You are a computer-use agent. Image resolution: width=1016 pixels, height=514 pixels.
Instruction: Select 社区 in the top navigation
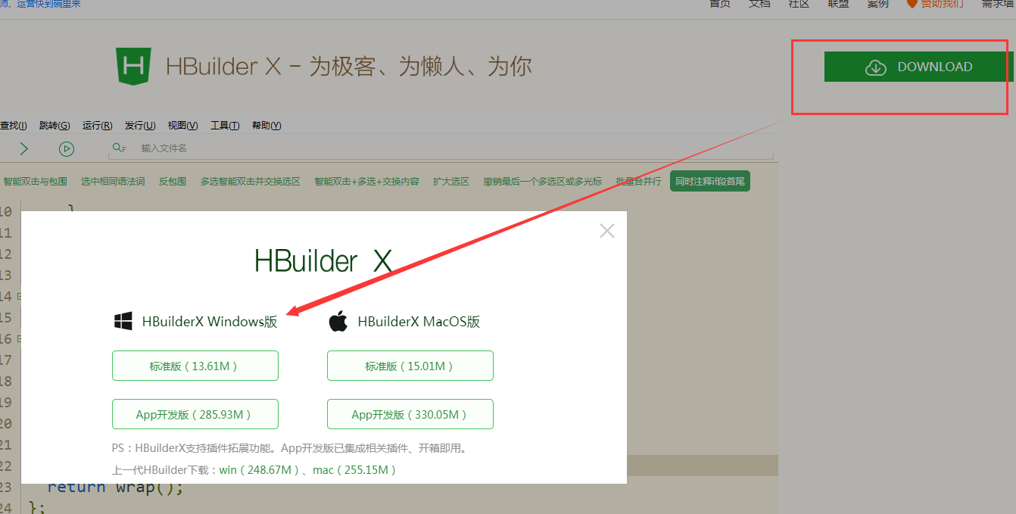799,4
